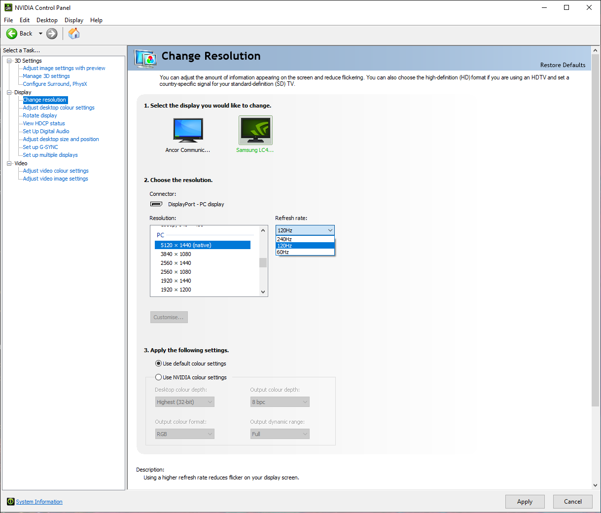Image resolution: width=601 pixels, height=513 pixels.
Task: Open the System Information link
Action: pyautogui.click(x=39, y=502)
